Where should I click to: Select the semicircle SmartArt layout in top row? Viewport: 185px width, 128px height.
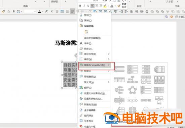(x=159, y=70)
